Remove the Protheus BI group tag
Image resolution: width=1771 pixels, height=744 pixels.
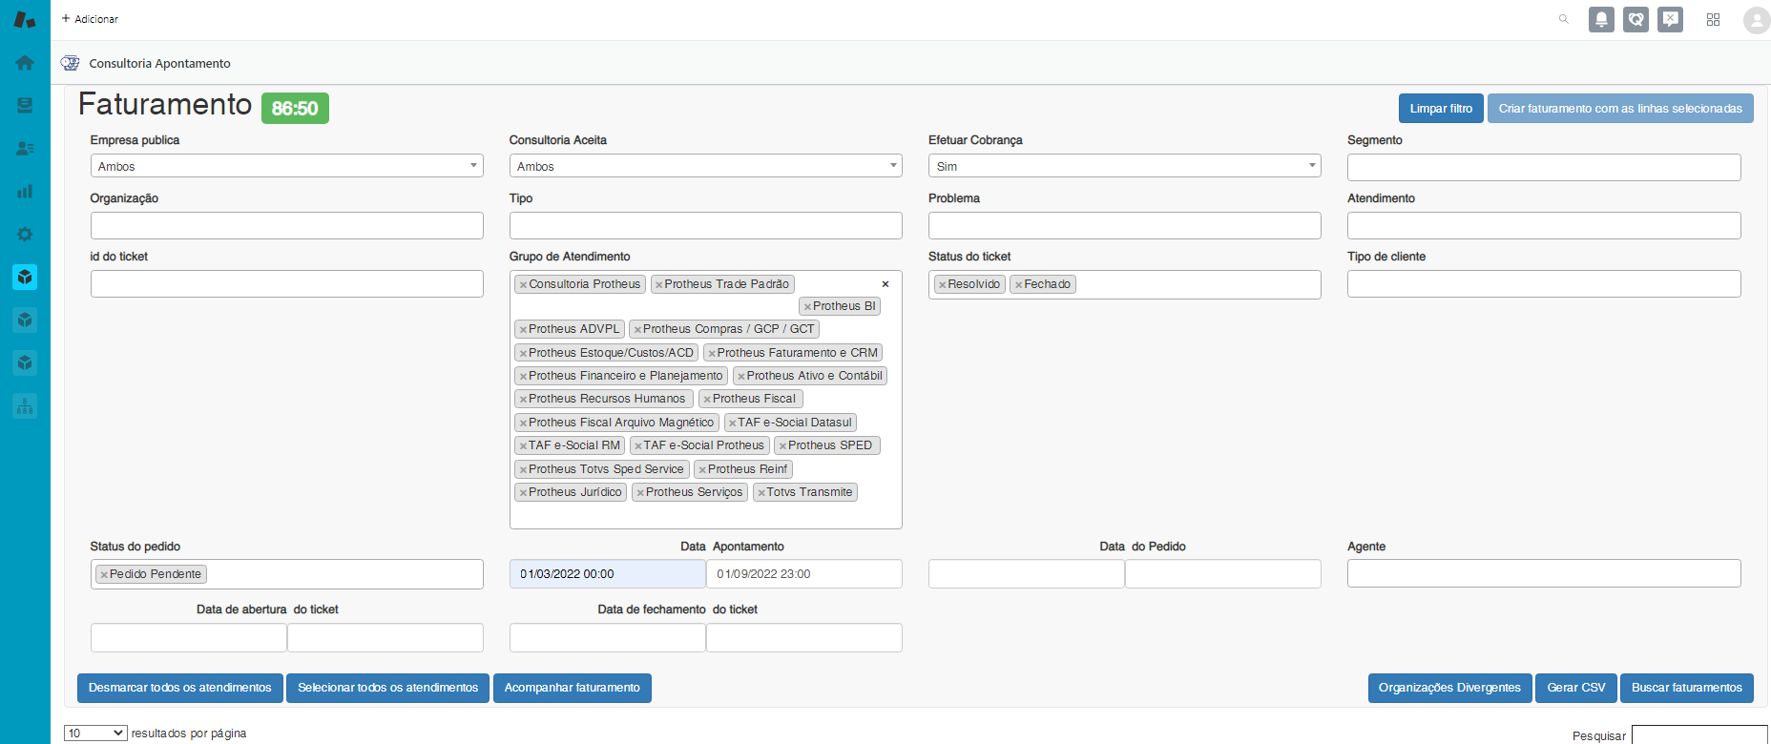coord(807,307)
